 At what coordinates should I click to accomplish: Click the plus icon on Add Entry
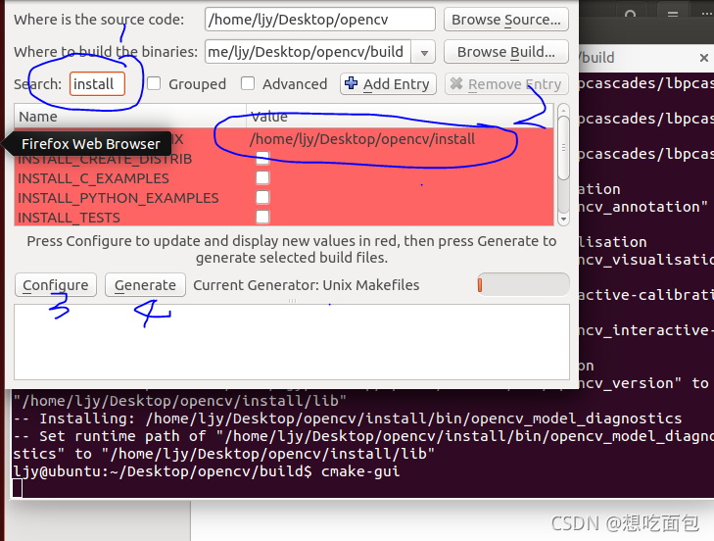(x=351, y=83)
